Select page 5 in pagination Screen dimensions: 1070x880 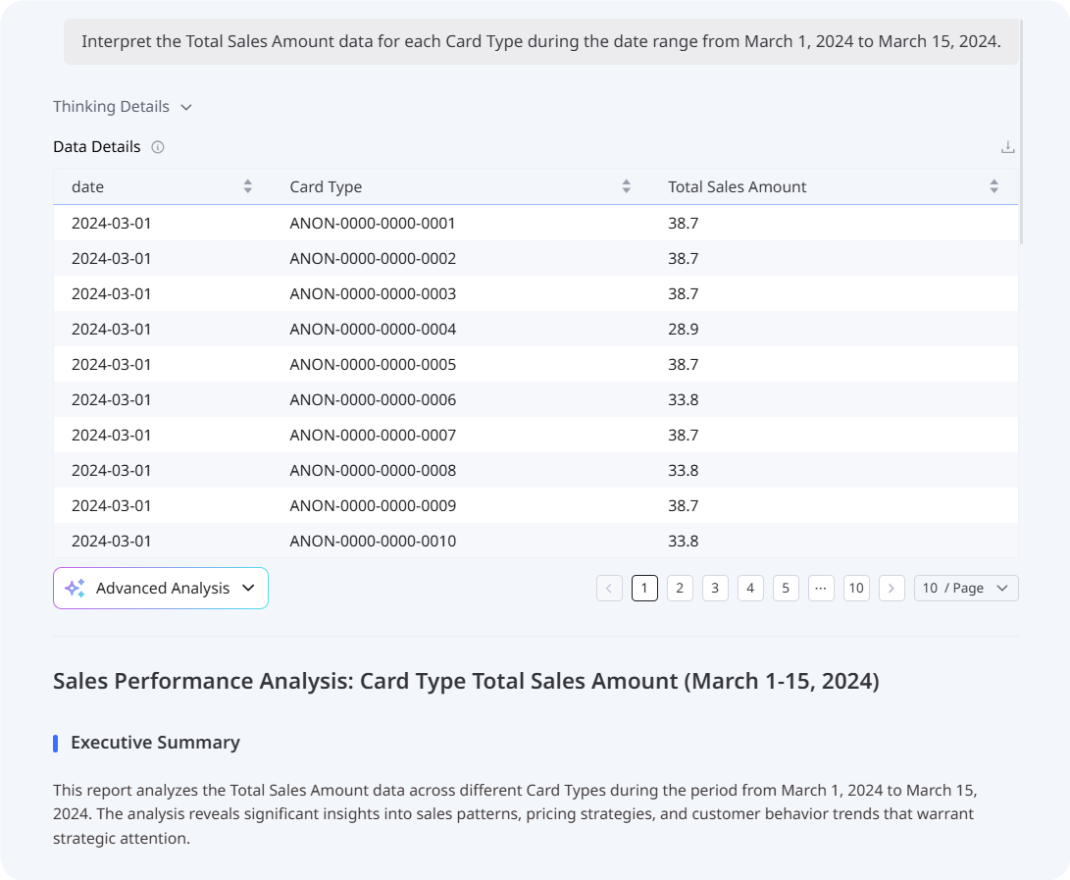(786, 588)
